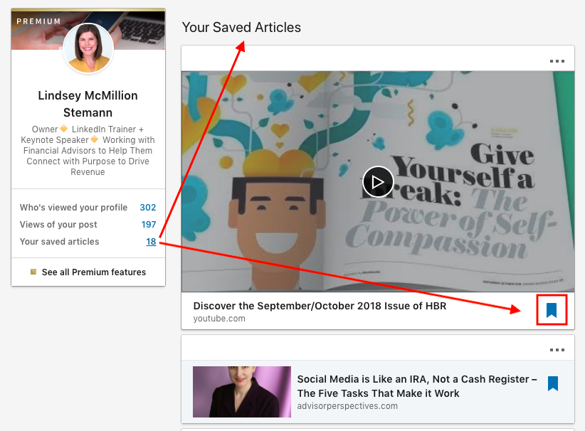View 302 profile viewers count
The height and width of the screenshot is (431, 585).
pyautogui.click(x=148, y=207)
